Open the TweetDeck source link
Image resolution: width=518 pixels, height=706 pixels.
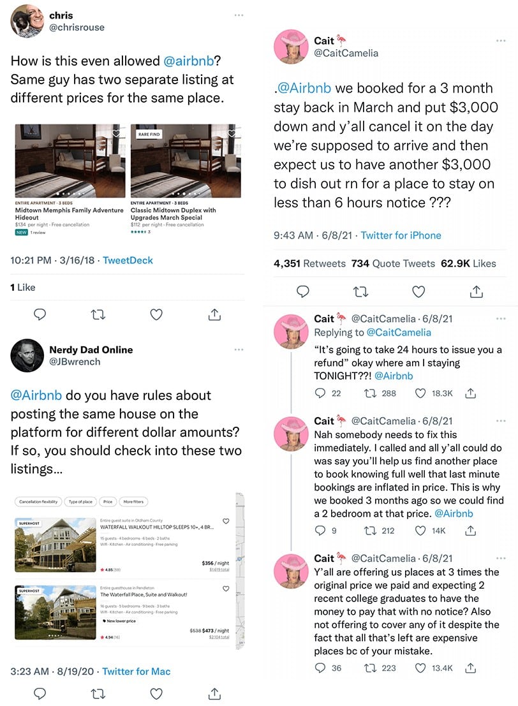point(128,260)
